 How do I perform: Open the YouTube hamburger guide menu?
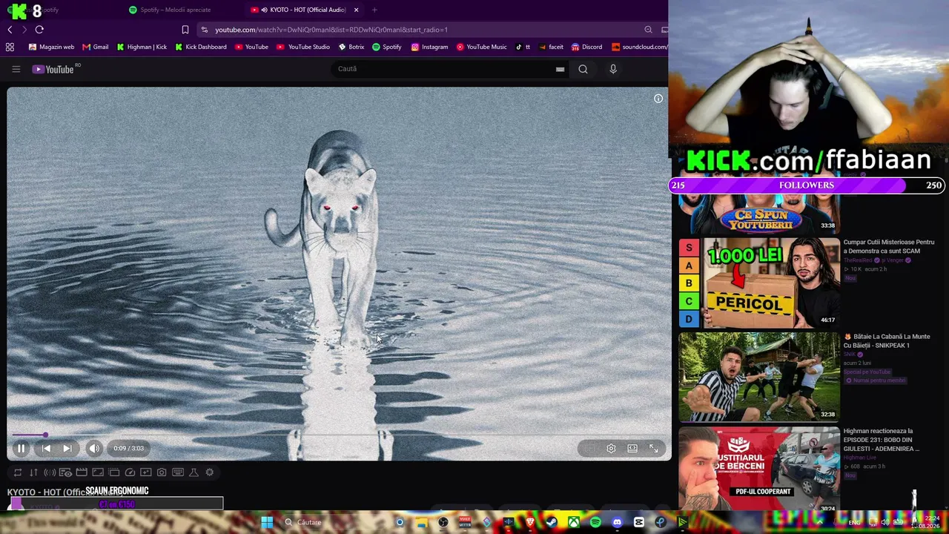16,69
